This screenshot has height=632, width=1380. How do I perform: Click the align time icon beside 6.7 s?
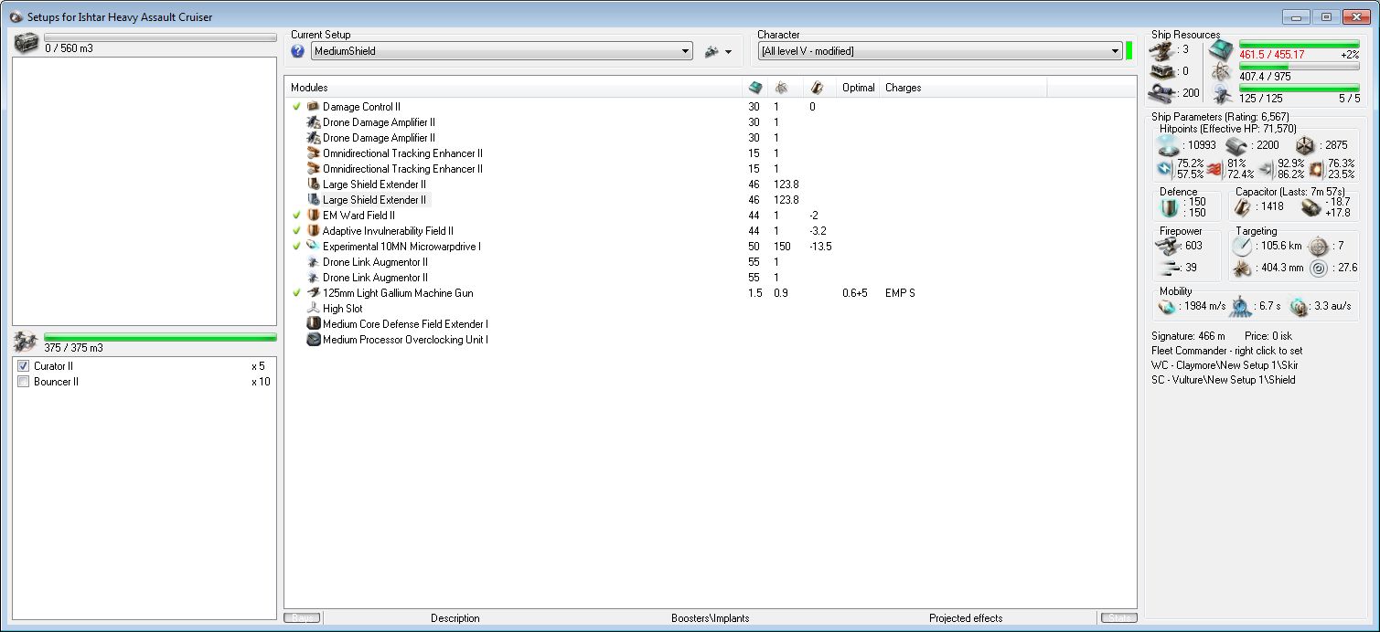coord(1240,306)
